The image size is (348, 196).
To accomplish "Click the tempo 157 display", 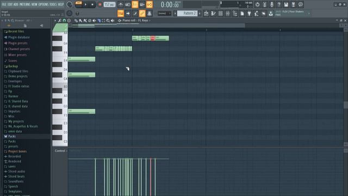I will (110, 4).
